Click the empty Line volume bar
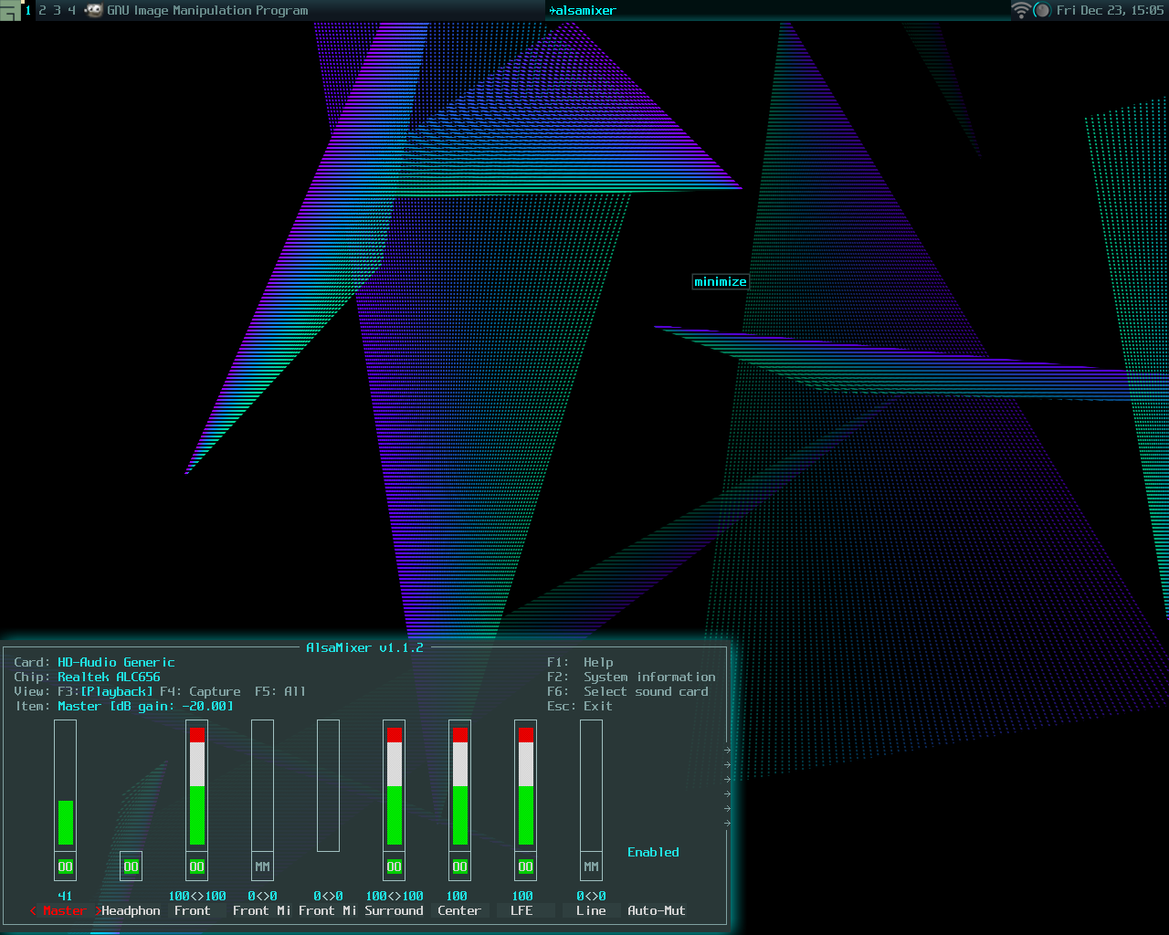The width and height of the screenshot is (1169, 935). tap(592, 786)
